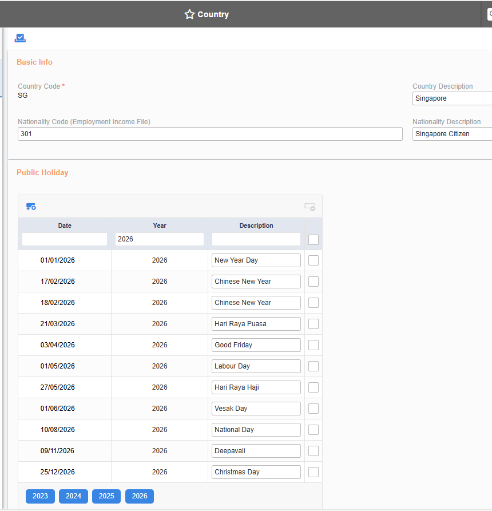Click the add-record icon in the holiday table toolbar
Image resolution: width=492 pixels, height=511 pixels.
[x=31, y=206]
